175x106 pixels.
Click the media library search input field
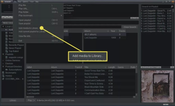[92, 27]
